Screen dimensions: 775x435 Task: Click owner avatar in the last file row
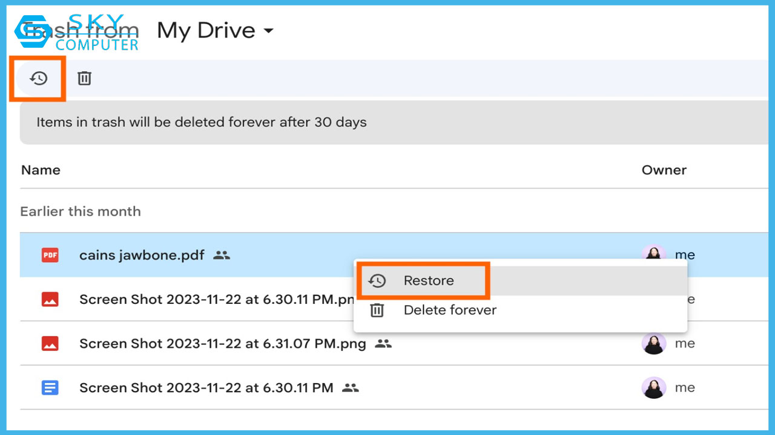pos(653,388)
